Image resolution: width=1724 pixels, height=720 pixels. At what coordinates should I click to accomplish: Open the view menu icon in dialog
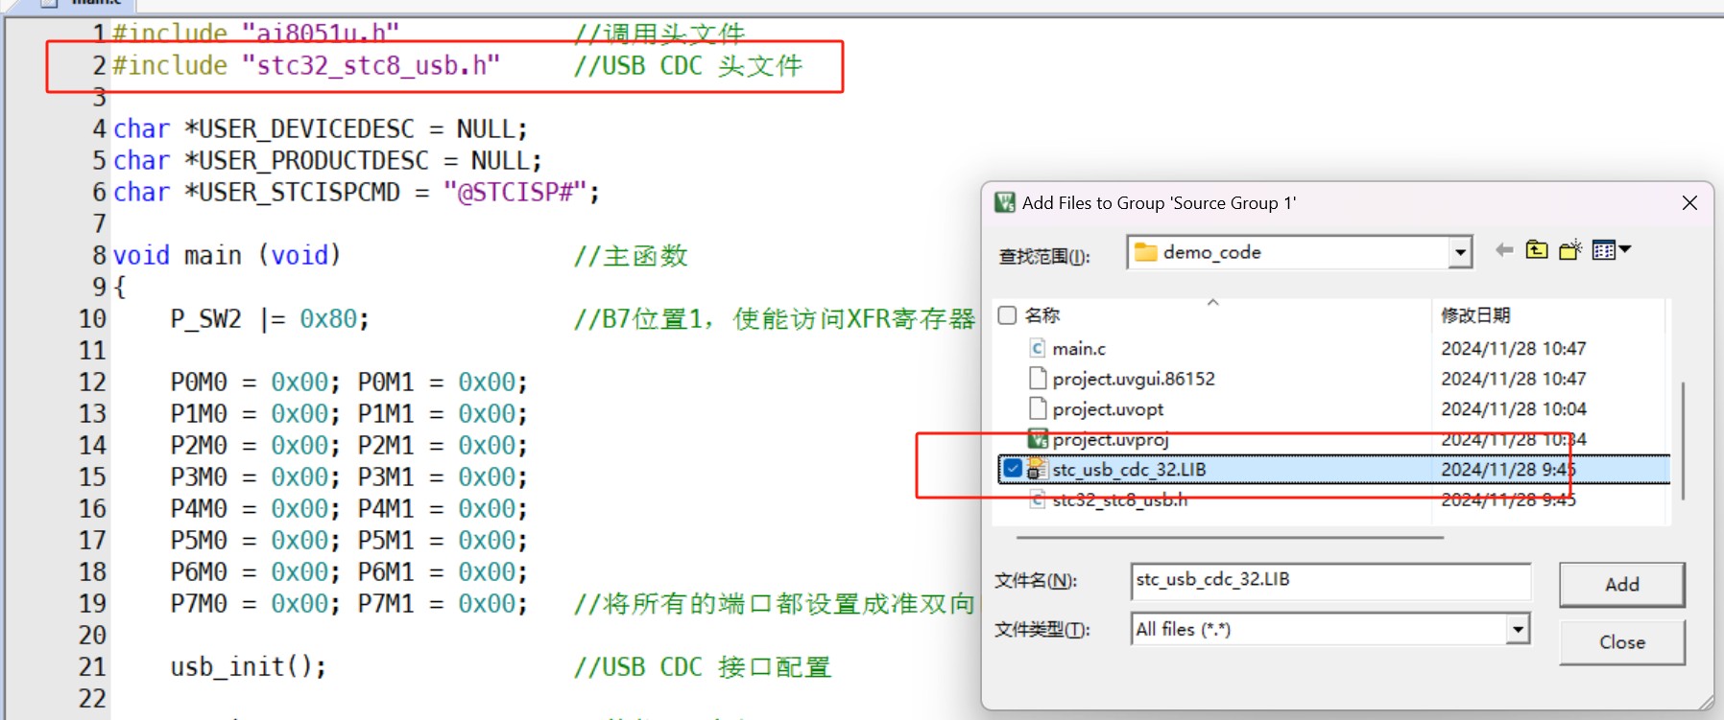[1612, 250]
